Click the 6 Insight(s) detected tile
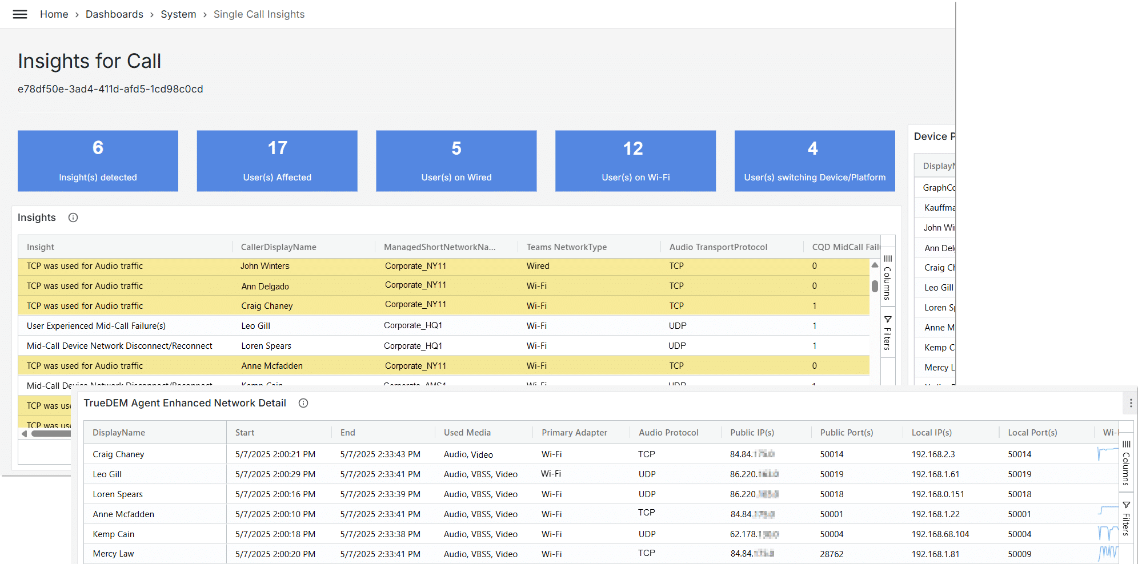Screen dimensions: 1138x564 tap(98, 161)
